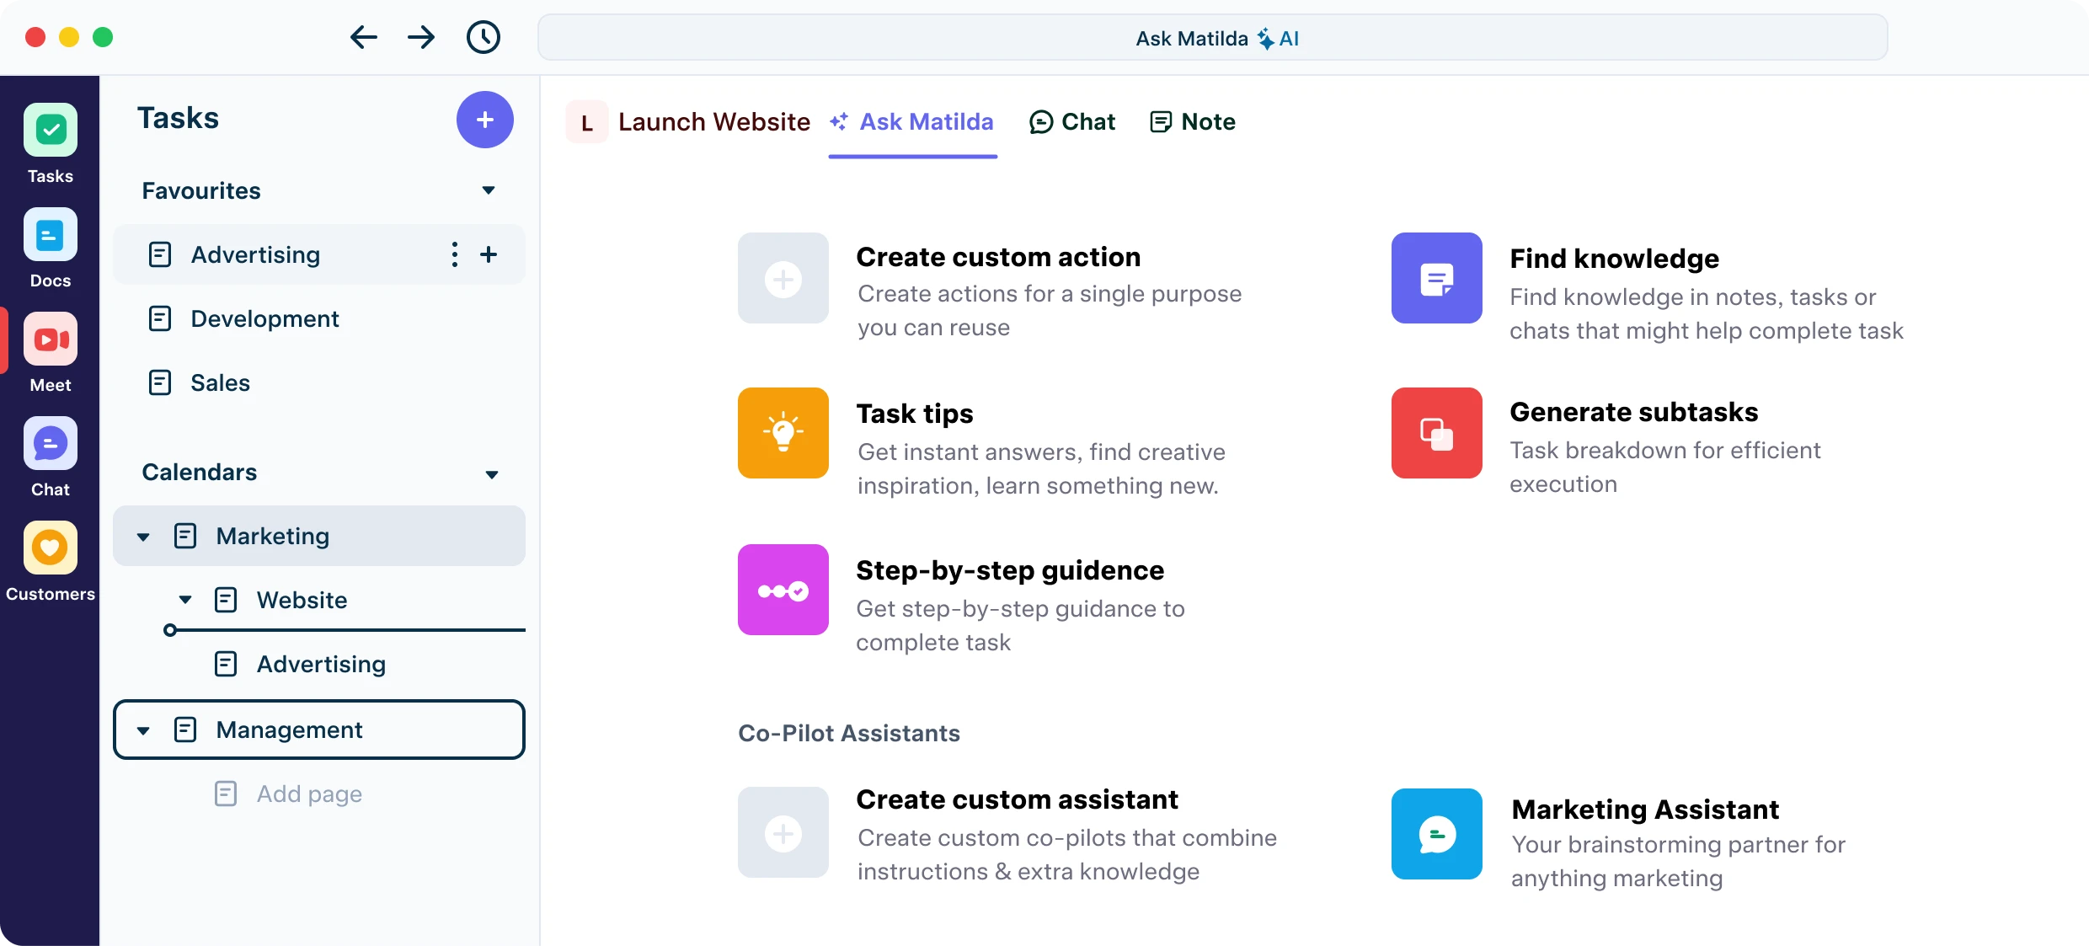Click the plus icon next to Advertising favourite
The image size is (2089, 946).
(489, 254)
